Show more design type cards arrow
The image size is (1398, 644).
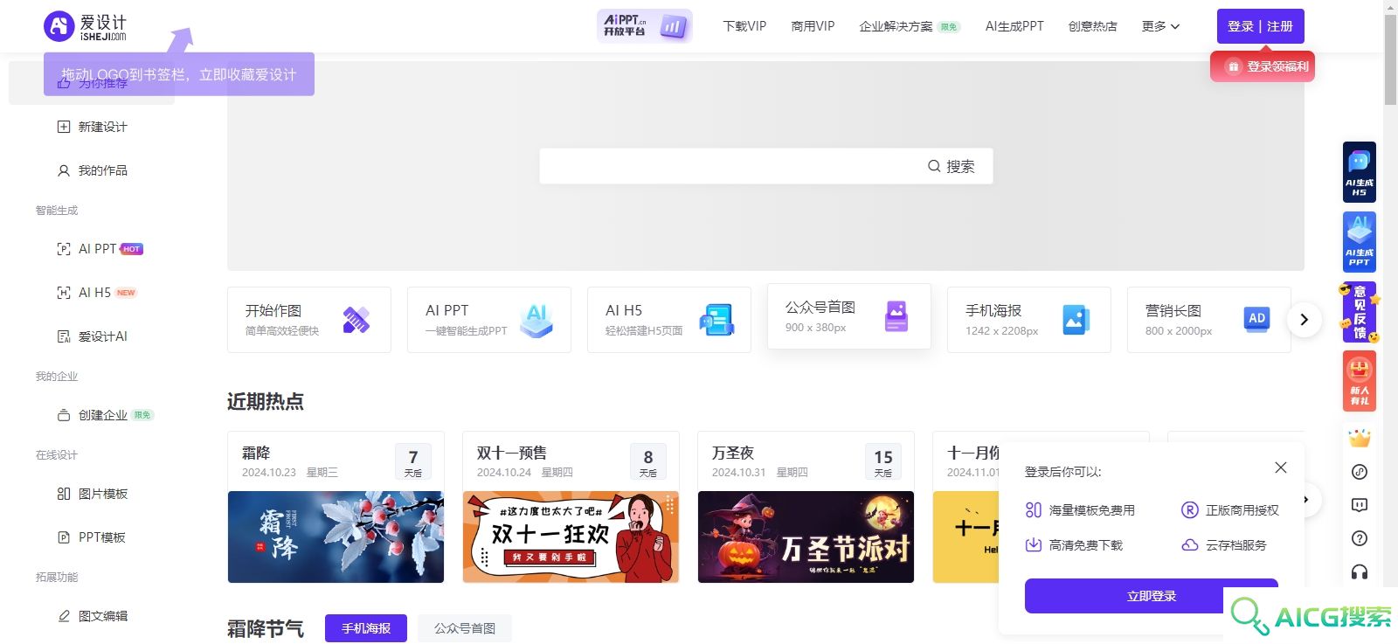pos(1304,320)
